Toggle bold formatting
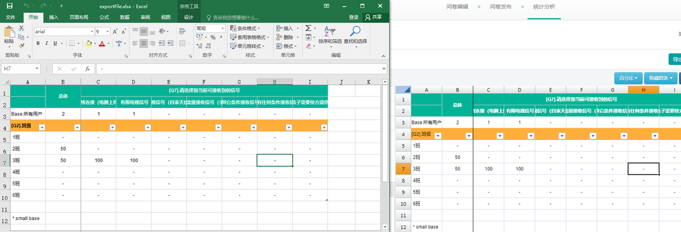 pyautogui.click(x=38, y=43)
